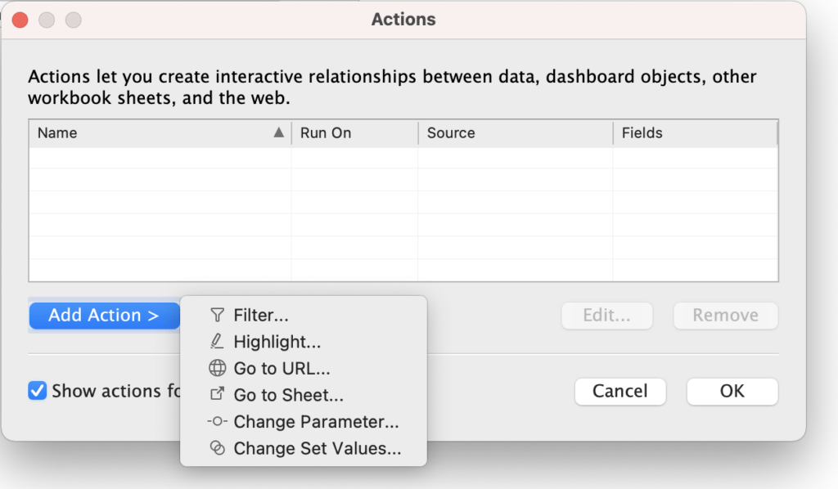Click the Name column sort arrow

click(x=279, y=132)
